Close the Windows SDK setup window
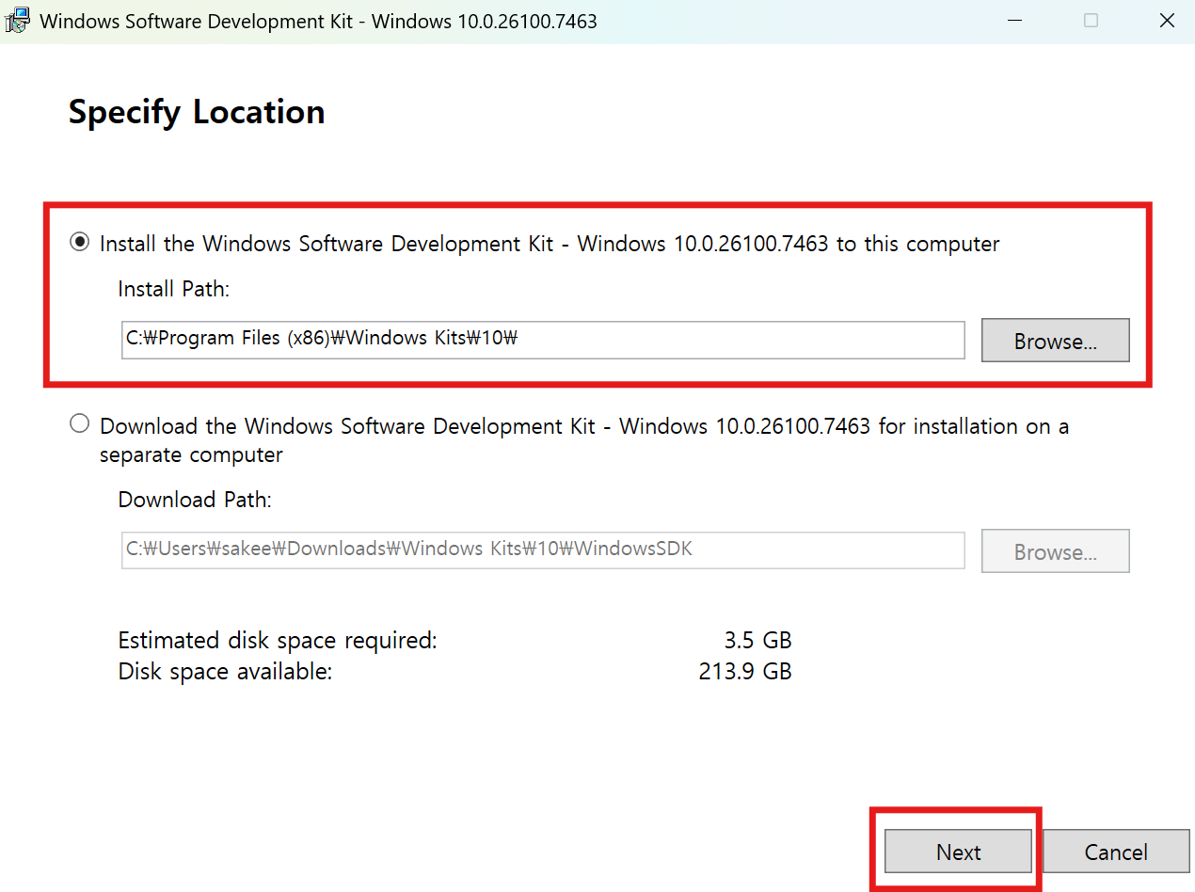The image size is (1195, 892). (1167, 21)
